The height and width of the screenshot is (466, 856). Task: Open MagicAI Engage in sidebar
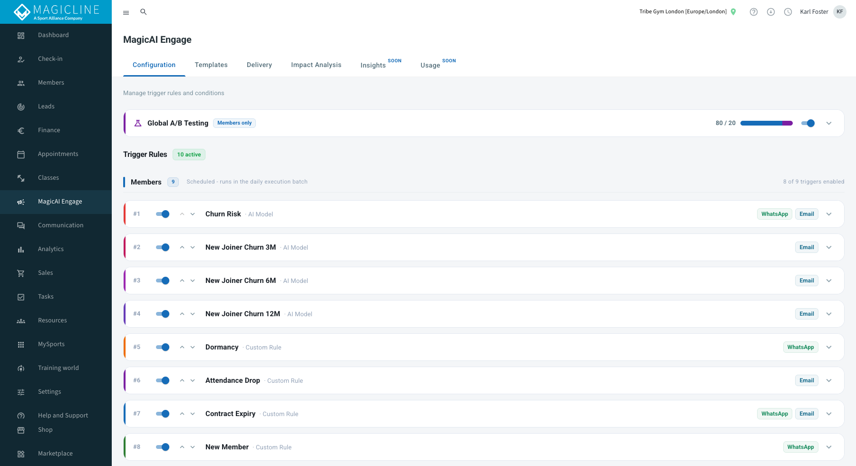tap(56, 202)
